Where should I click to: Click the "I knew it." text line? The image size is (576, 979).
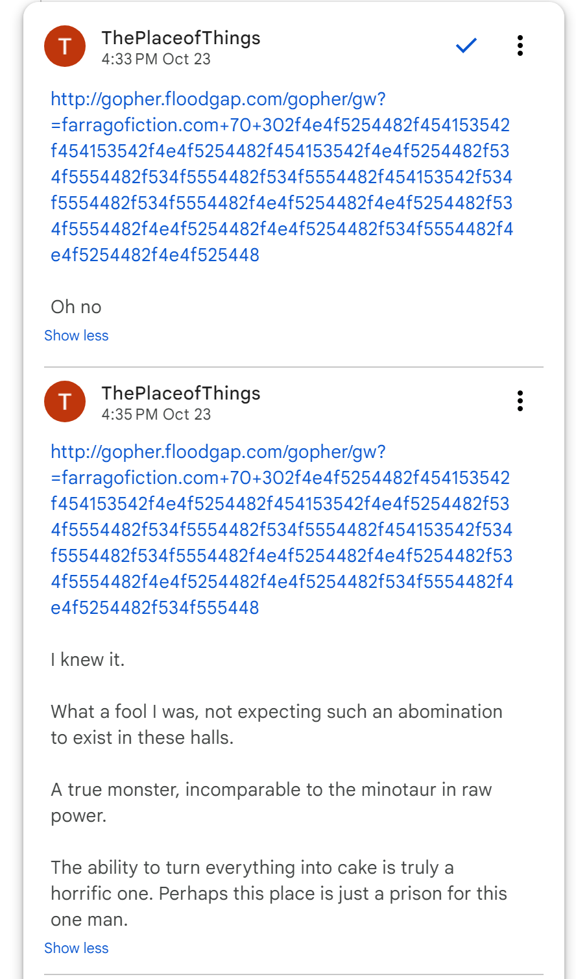[x=88, y=659]
